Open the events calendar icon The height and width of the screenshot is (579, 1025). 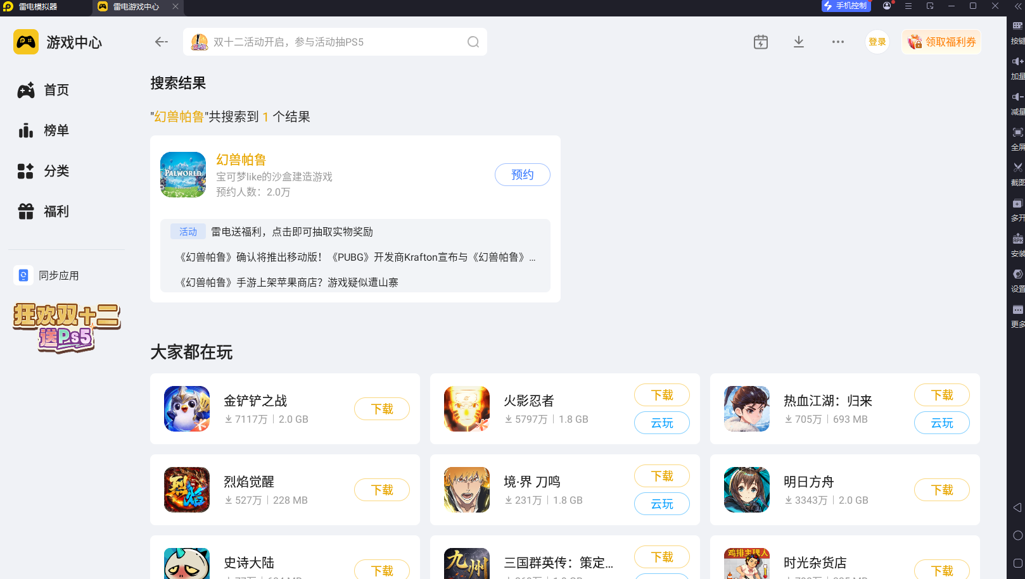click(760, 41)
